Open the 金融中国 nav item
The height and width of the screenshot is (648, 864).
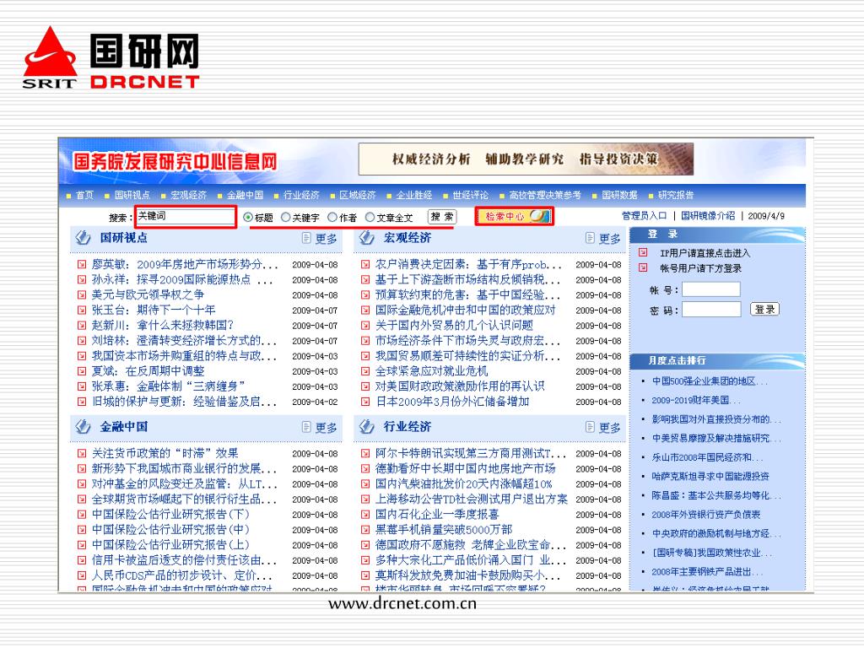tap(245, 195)
